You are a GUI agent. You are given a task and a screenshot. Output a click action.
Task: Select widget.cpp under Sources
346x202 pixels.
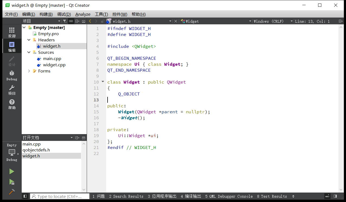tap(54, 65)
